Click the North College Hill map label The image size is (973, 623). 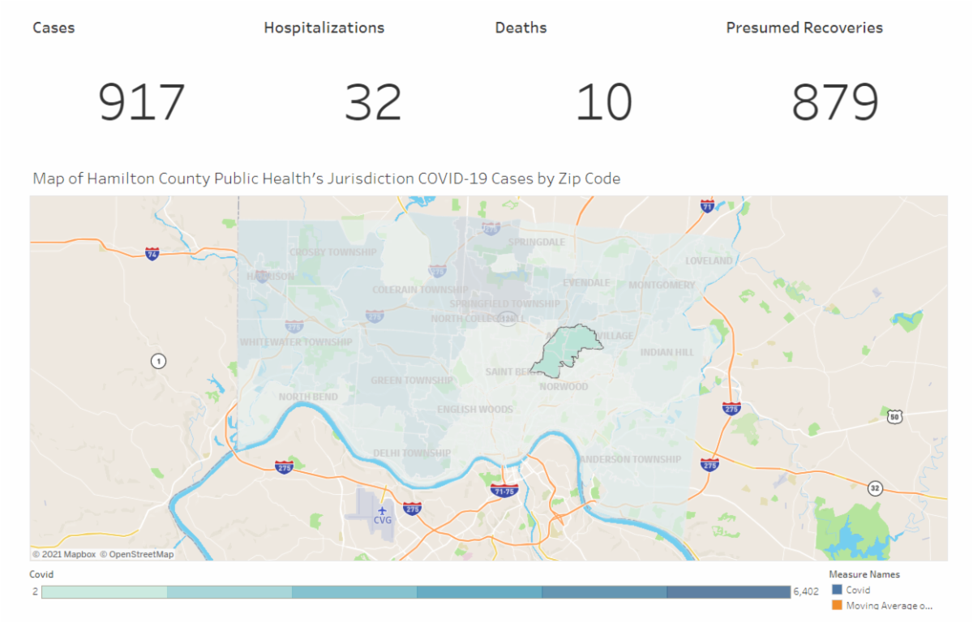(478, 319)
